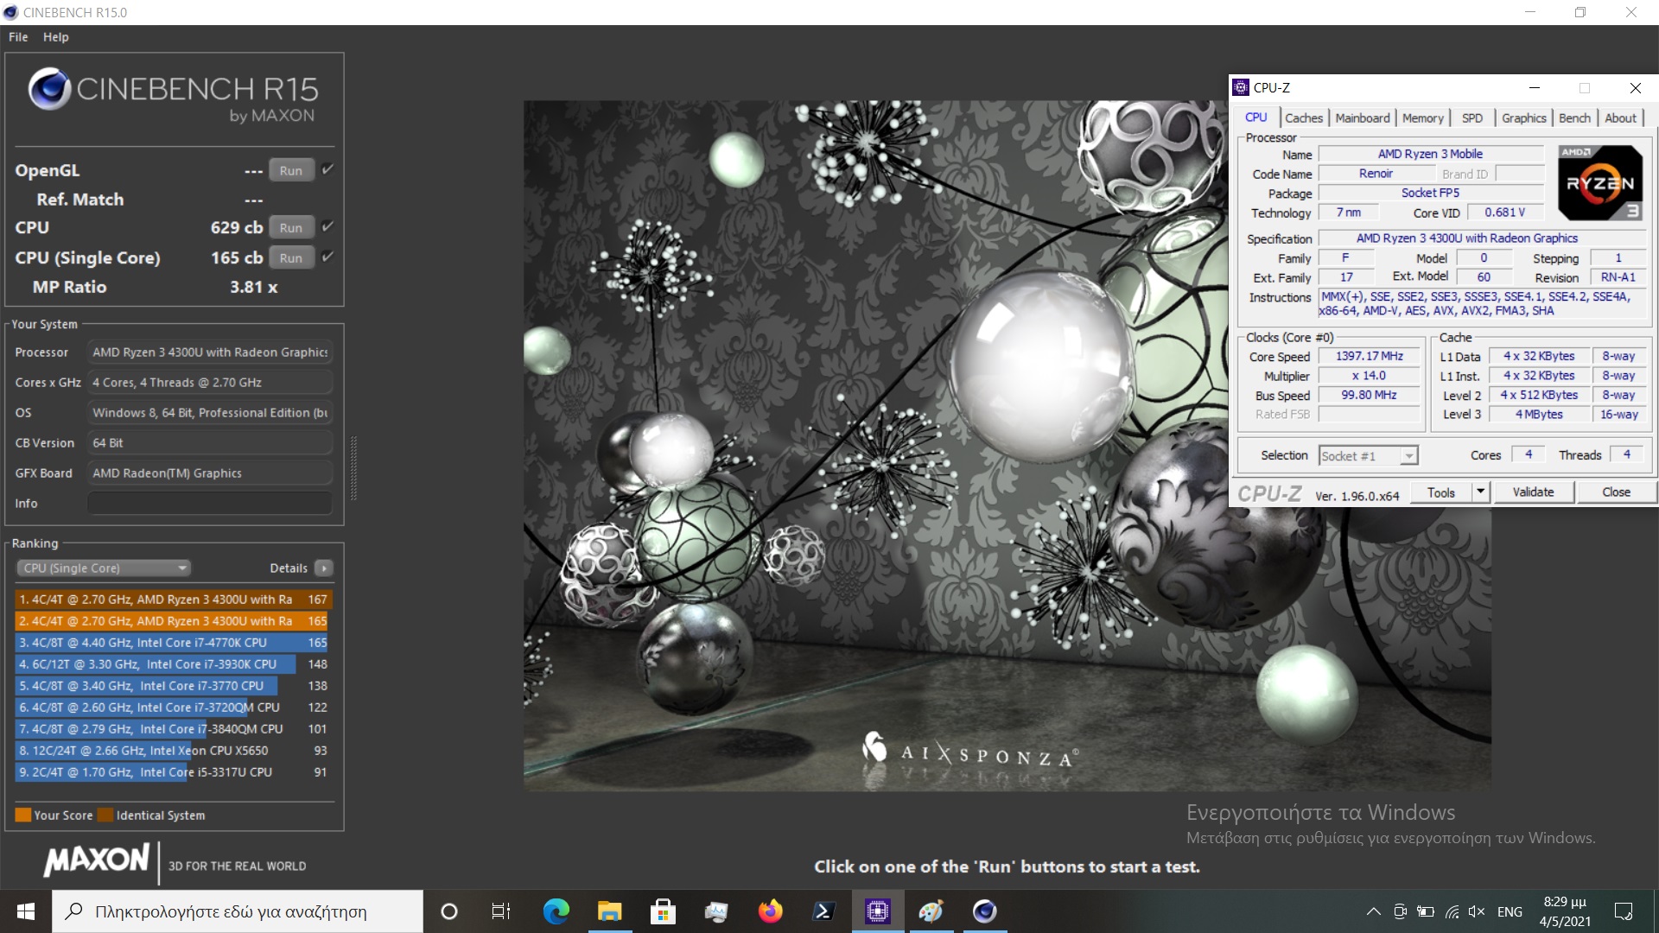Click the Ryzen 3 logo in CPU-Z
The image size is (1659, 933).
pyautogui.click(x=1600, y=182)
